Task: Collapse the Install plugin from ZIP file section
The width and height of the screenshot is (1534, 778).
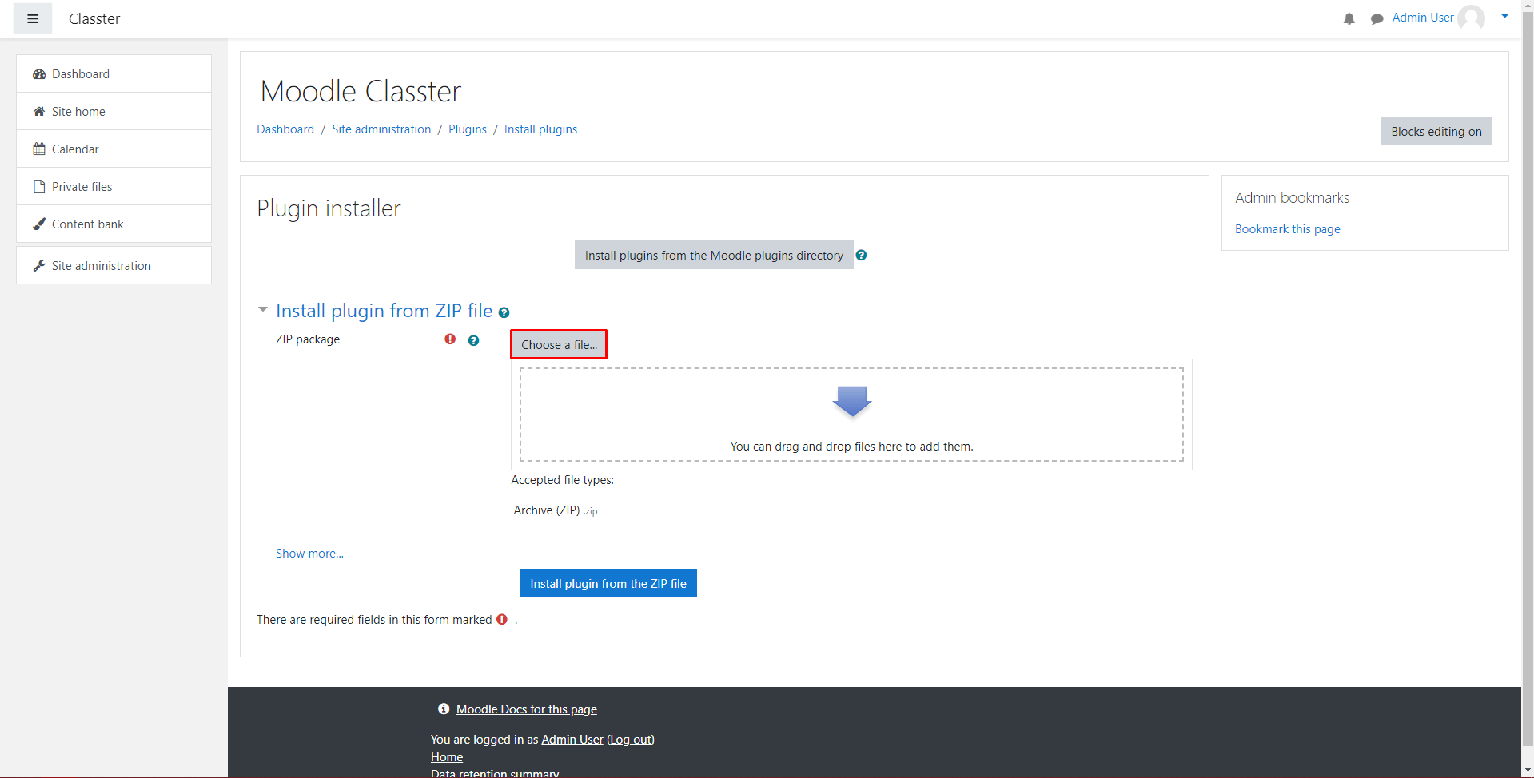Action: (262, 309)
